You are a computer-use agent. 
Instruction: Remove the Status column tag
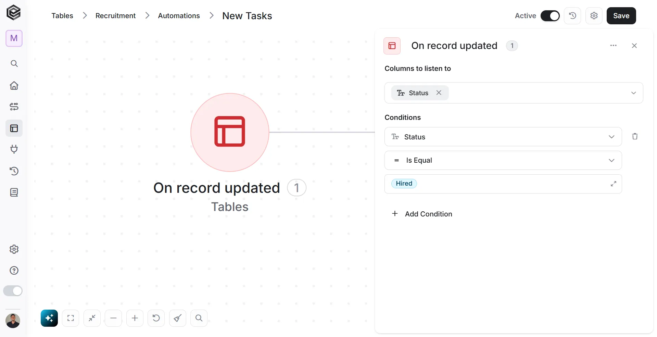click(x=439, y=92)
